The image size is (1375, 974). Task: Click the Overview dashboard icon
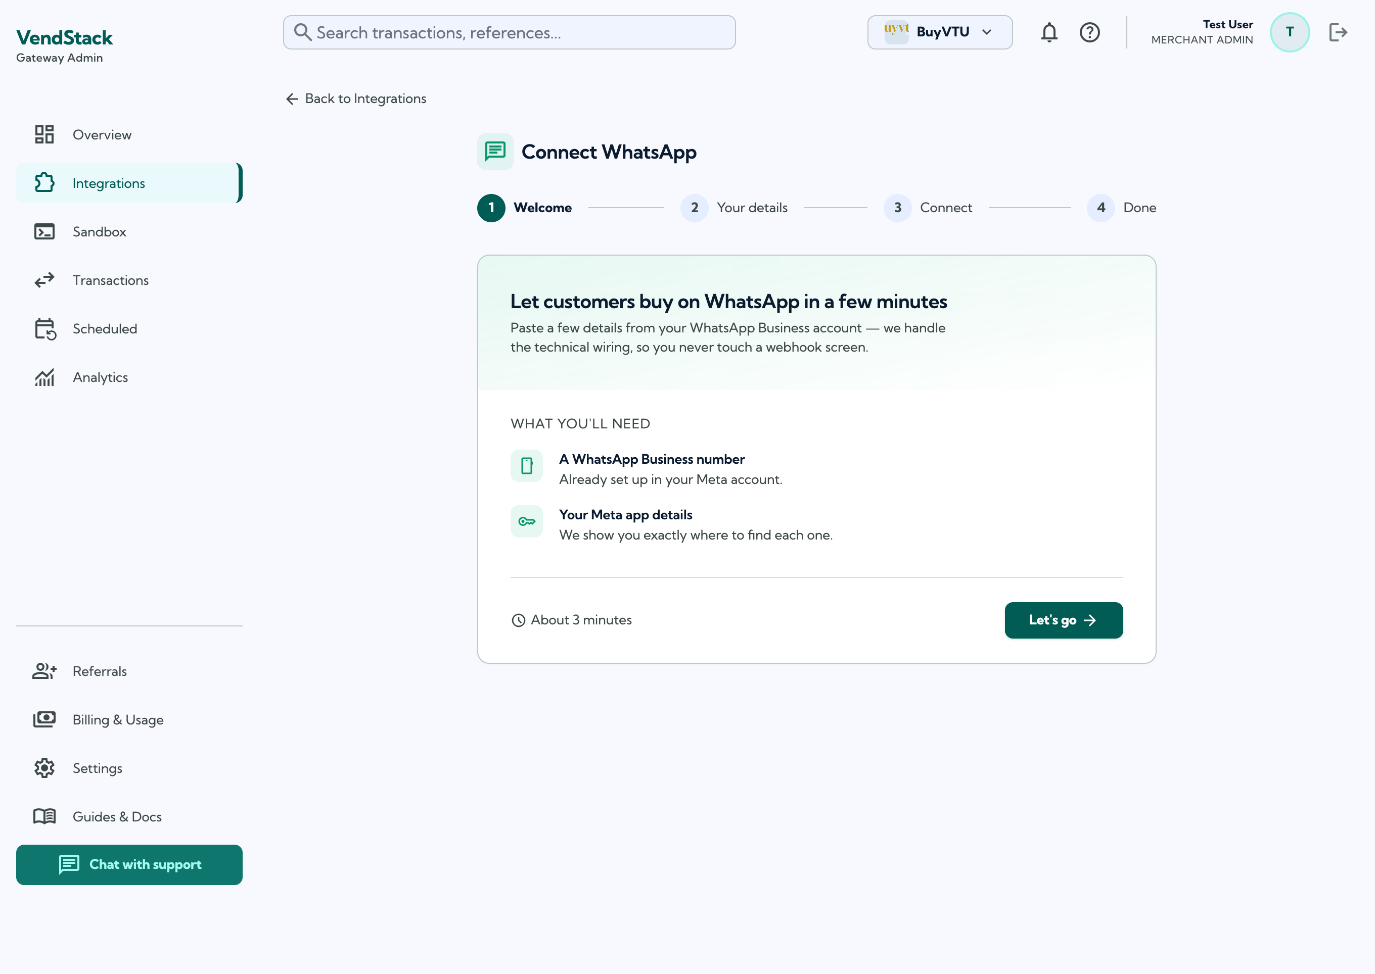tap(44, 134)
